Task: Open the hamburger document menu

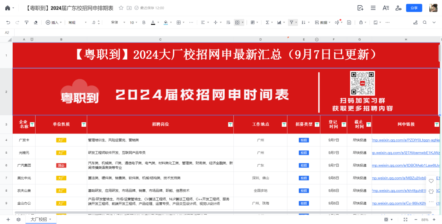Action: click(x=373, y=8)
